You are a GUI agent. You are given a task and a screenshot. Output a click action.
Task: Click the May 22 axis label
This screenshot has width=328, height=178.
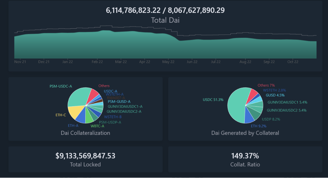pyautogui.click(x=168, y=62)
